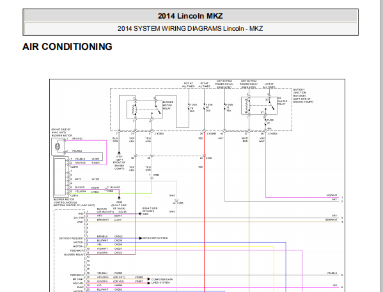The image size is (383, 292).
Task: Click the "DEFROST REQUEST" pin label
Action: [72, 238]
